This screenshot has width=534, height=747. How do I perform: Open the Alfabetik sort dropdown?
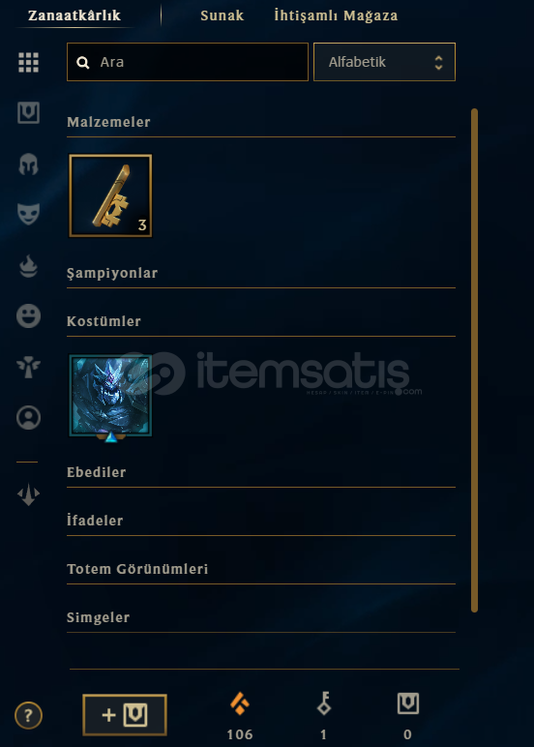pyautogui.click(x=384, y=62)
